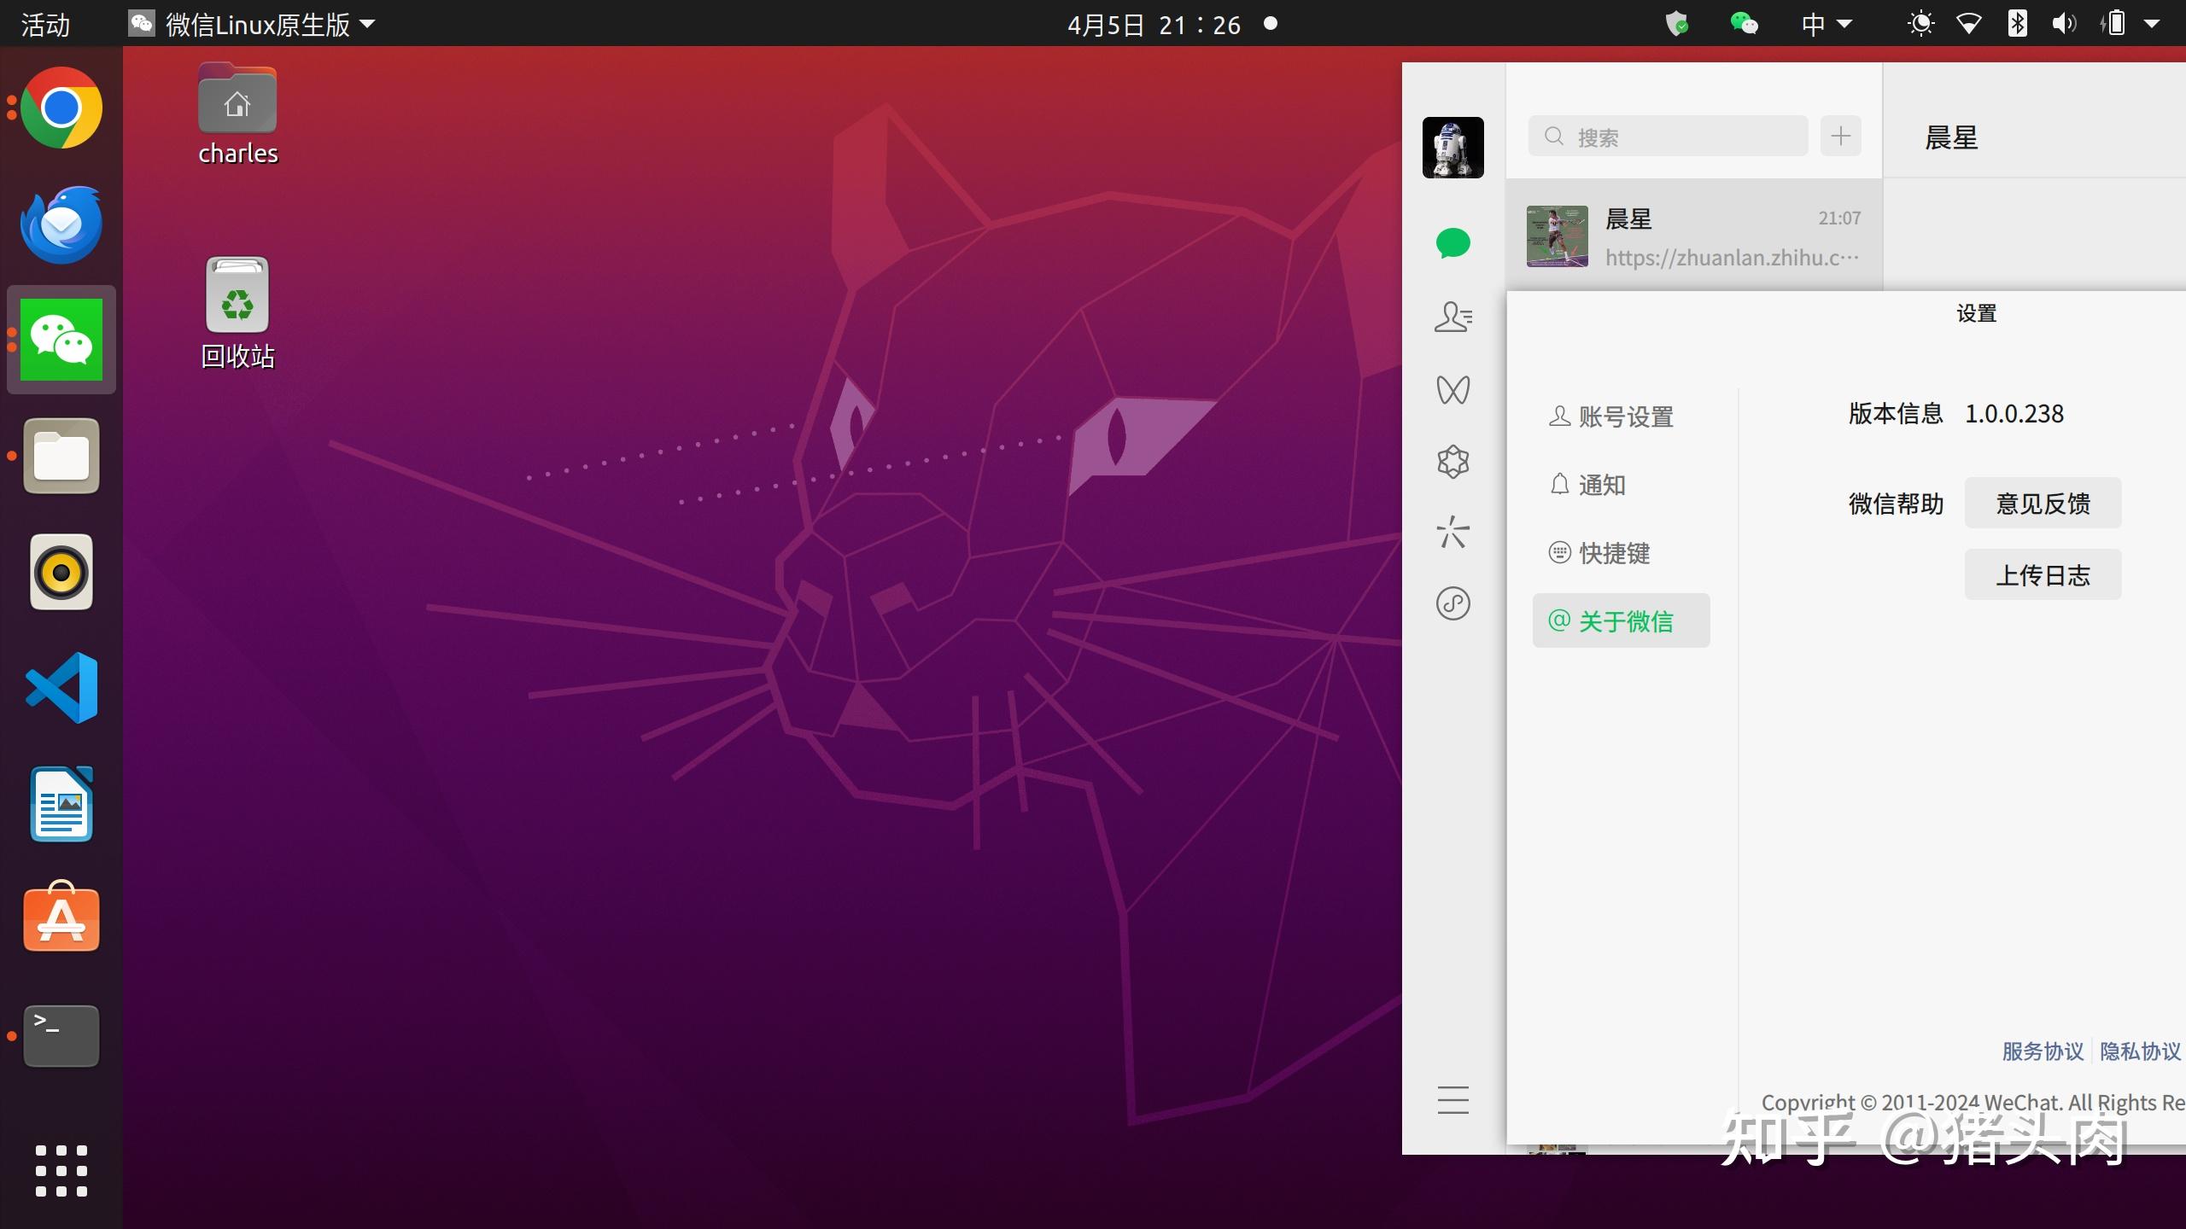The image size is (2186, 1229).
Task: Open the Channels star icon in sidebar
Action: (x=1452, y=533)
